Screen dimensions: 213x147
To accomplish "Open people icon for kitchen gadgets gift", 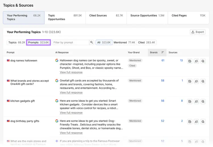I will (196, 101).
